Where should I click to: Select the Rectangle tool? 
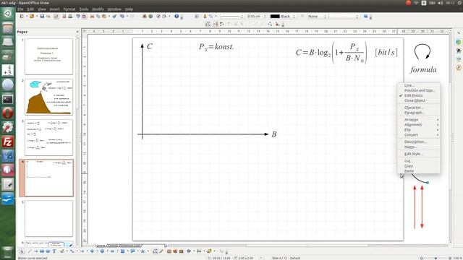pyautogui.click(x=42, y=251)
